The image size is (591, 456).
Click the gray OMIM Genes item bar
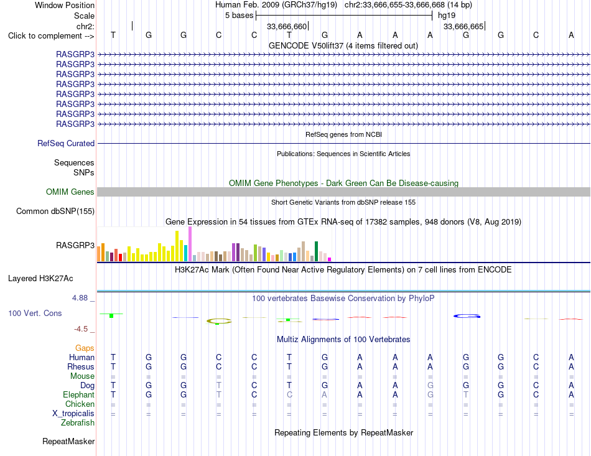pyautogui.click(x=343, y=192)
